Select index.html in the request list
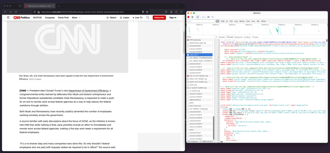This screenshot has width=330, height=153. (194, 55)
